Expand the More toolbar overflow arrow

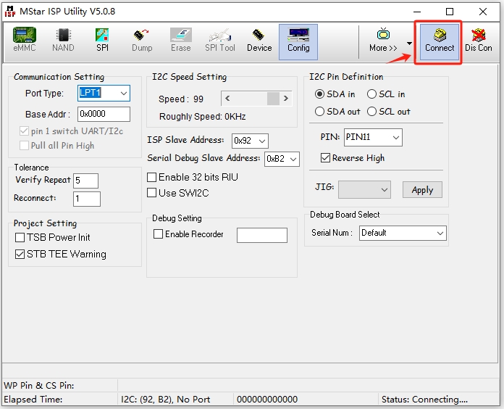[x=409, y=43]
